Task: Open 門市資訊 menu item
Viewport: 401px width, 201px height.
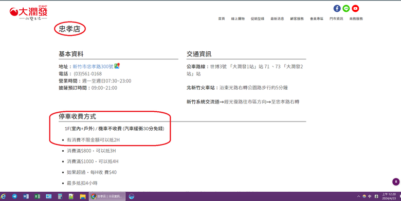Action: coord(336,18)
